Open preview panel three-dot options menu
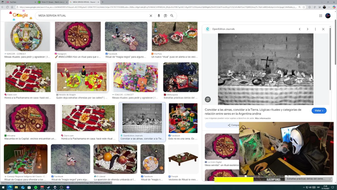337x190 pixels. [315, 29]
